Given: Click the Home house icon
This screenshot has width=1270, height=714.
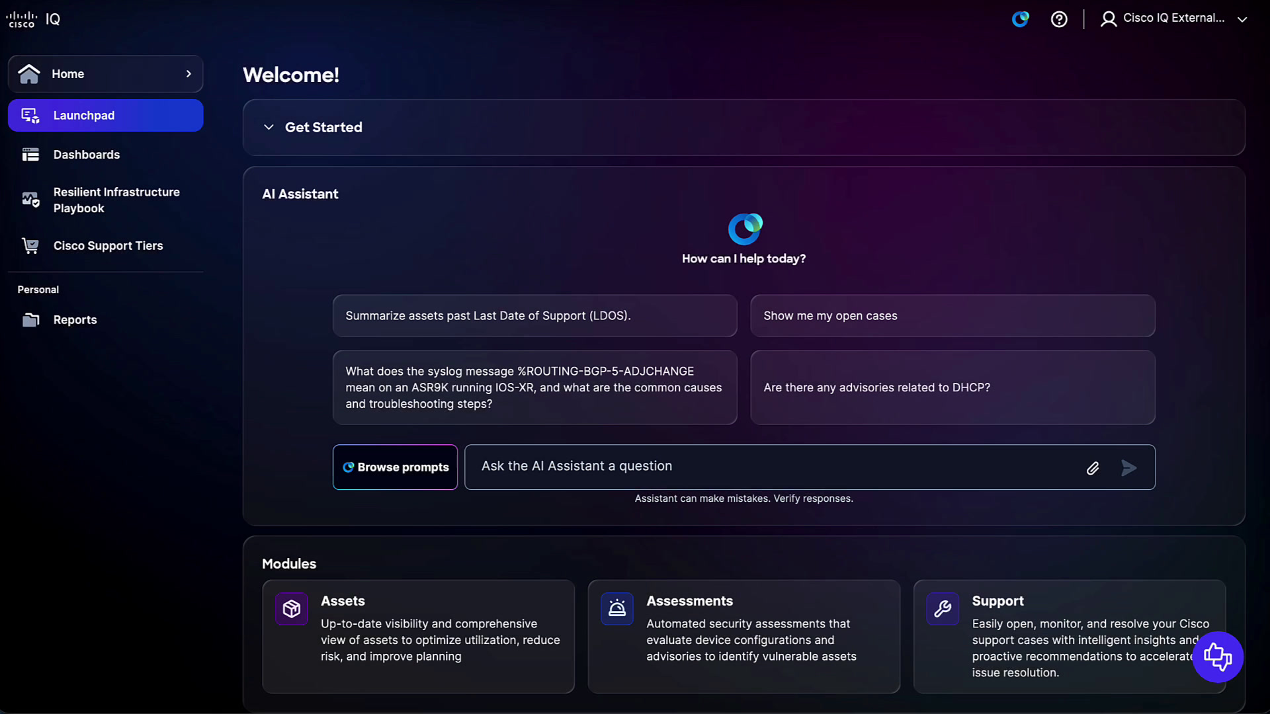Looking at the screenshot, I should [x=29, y=73].
